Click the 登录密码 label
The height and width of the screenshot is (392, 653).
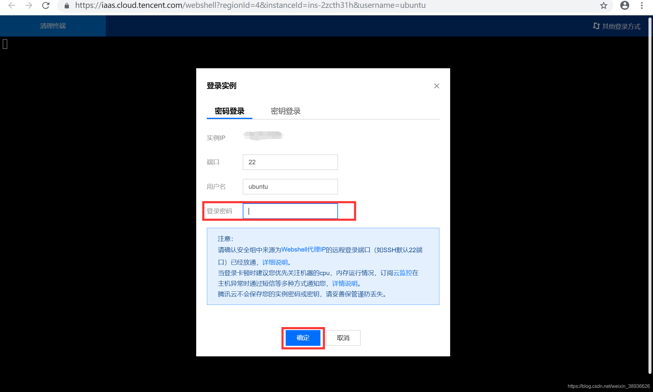pyautogui.click(x=219, y=211)
